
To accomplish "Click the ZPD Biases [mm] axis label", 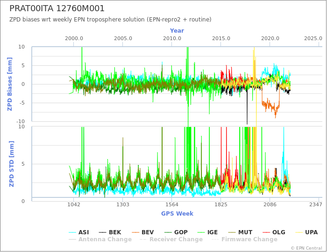I will (10, 84).
